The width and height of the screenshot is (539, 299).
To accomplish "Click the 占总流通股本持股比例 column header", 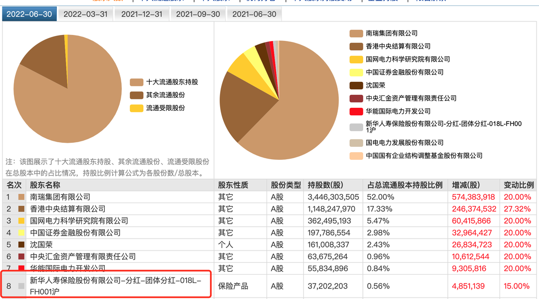I will point(405,185).
